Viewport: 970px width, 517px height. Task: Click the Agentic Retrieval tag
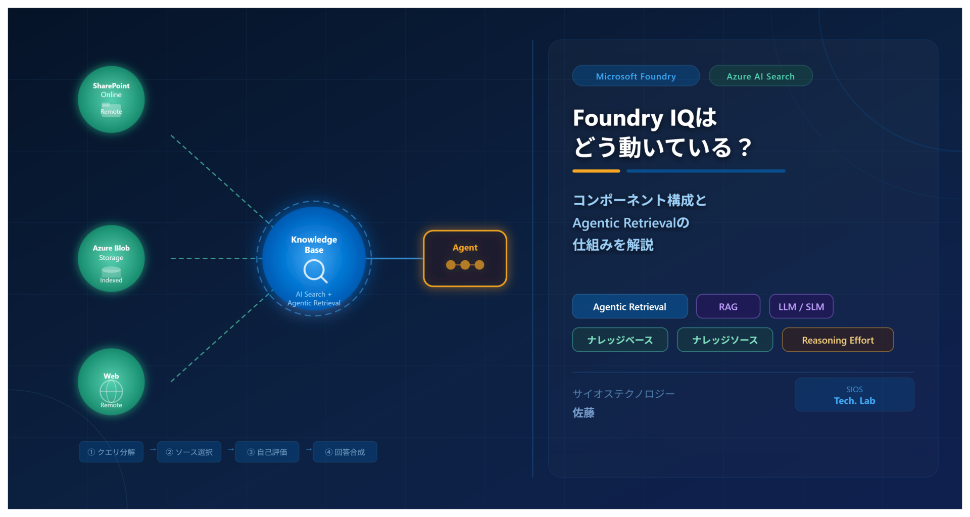(x=629, y=306)
